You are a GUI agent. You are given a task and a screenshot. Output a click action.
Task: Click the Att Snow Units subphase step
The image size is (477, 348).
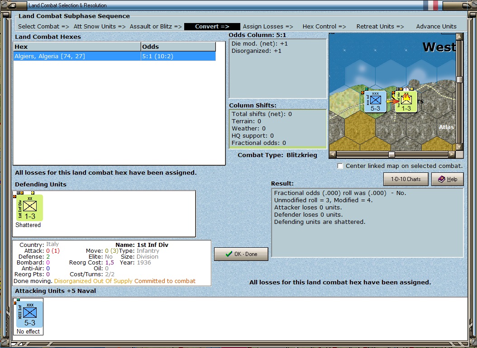click(x=100, y=26)
